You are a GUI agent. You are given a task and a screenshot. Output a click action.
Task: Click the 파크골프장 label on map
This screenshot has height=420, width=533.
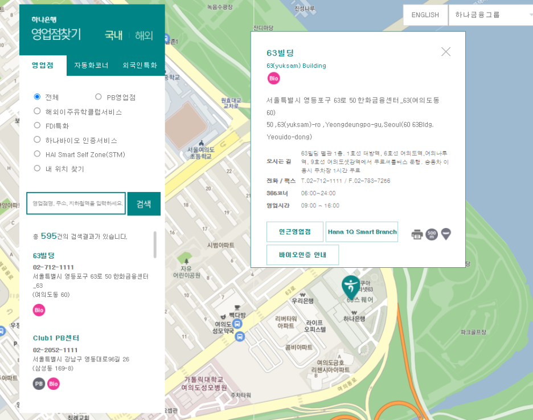pos(473,332)
